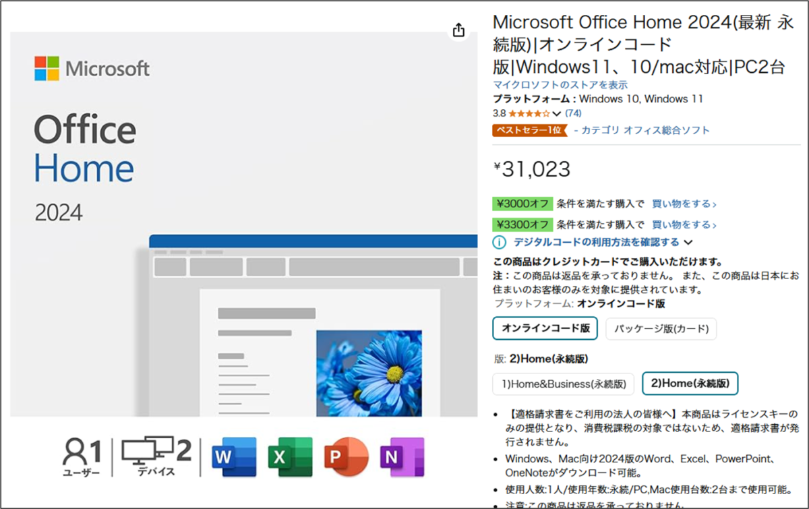This screenshot has width=809, height=509.
Task: Select the 2)Home(永続版) edition
Action: pyautogui.click(x=690, y=383)
